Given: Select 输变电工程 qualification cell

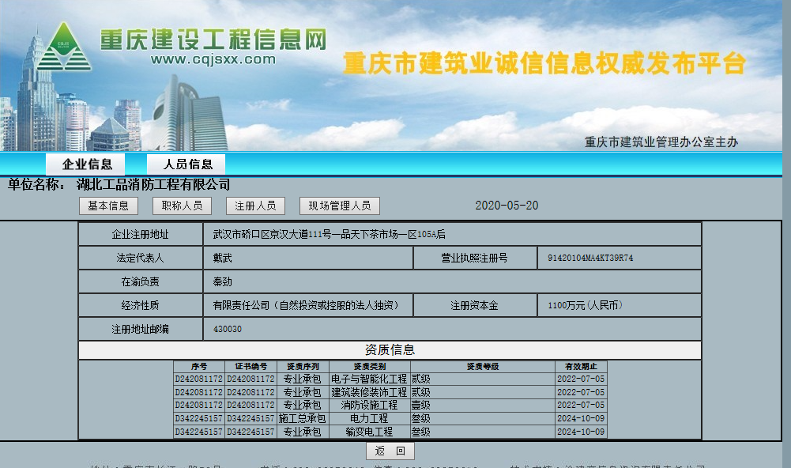Looking at the screenshot, I should click(x=369, y=432).
